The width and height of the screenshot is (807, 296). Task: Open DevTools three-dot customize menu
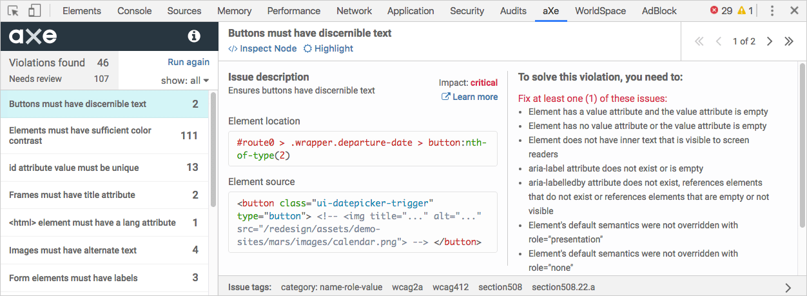pyautogui.click(x=772, y=10)
